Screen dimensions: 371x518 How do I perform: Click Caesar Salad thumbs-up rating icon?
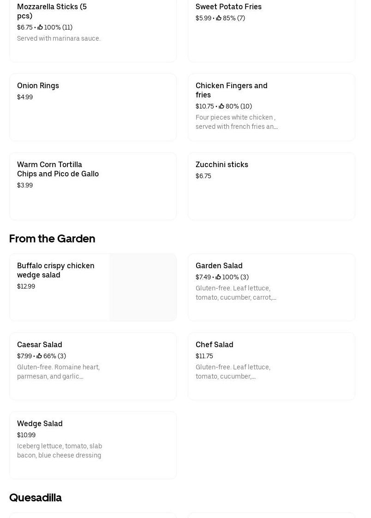click(x=39, y=356)
